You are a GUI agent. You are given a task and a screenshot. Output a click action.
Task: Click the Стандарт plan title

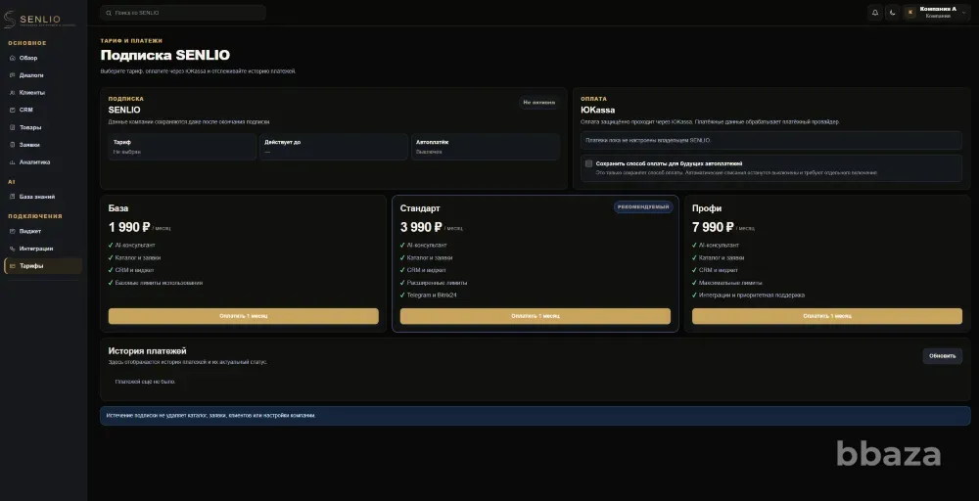click(420, 208)
